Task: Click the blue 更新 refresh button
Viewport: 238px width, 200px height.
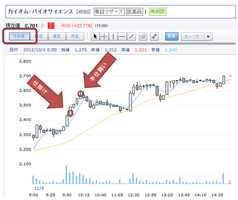Action: click(x=172, y=36)
